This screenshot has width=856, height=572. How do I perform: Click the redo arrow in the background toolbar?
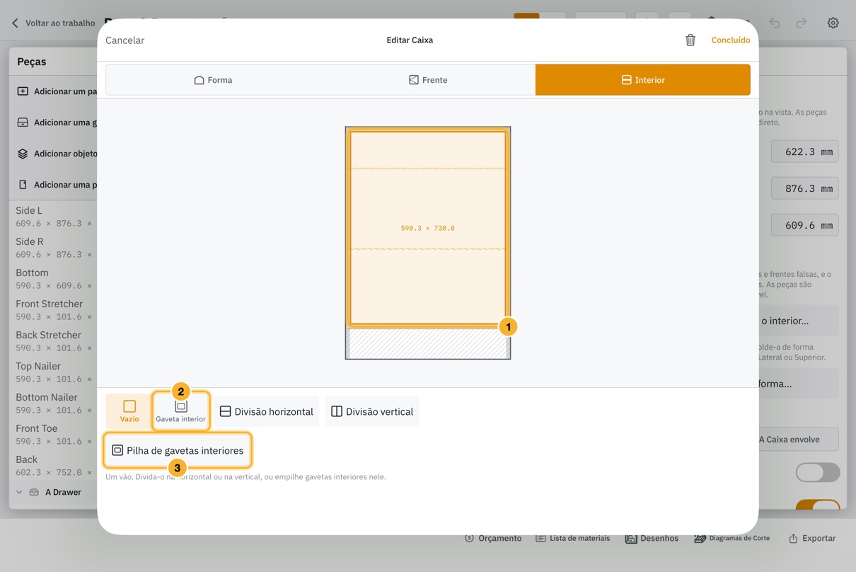801,23
